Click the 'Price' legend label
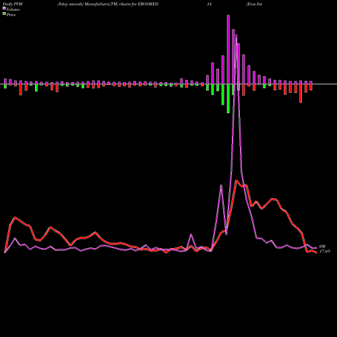 (11, 15)
